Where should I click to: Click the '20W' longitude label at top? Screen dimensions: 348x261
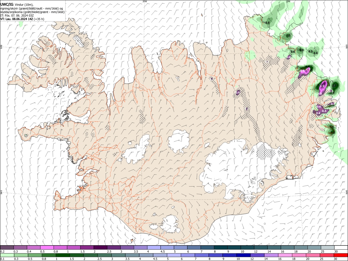(145, 1)
